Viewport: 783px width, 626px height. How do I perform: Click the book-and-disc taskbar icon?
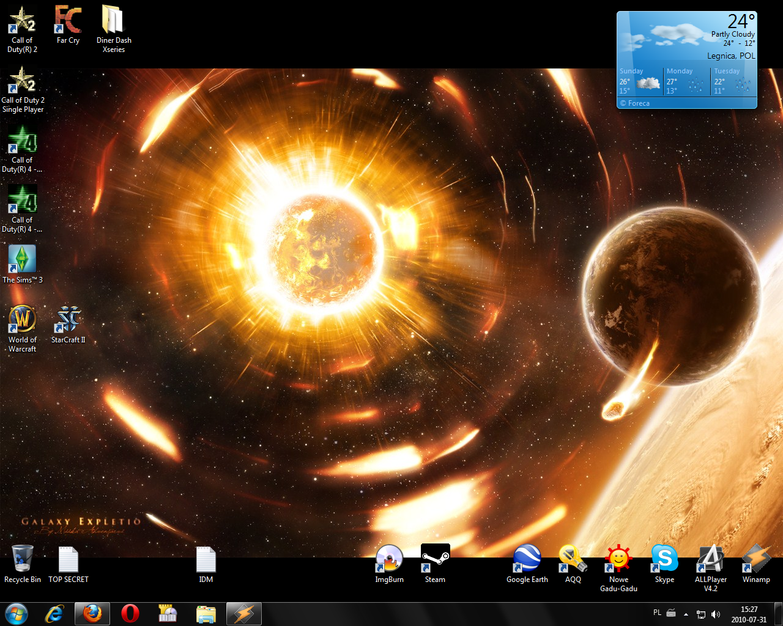coord(168,614)
